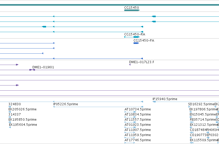219x144 pixels.
Task: Open the EK115509.5prime EST label
Action: point(204,140)
